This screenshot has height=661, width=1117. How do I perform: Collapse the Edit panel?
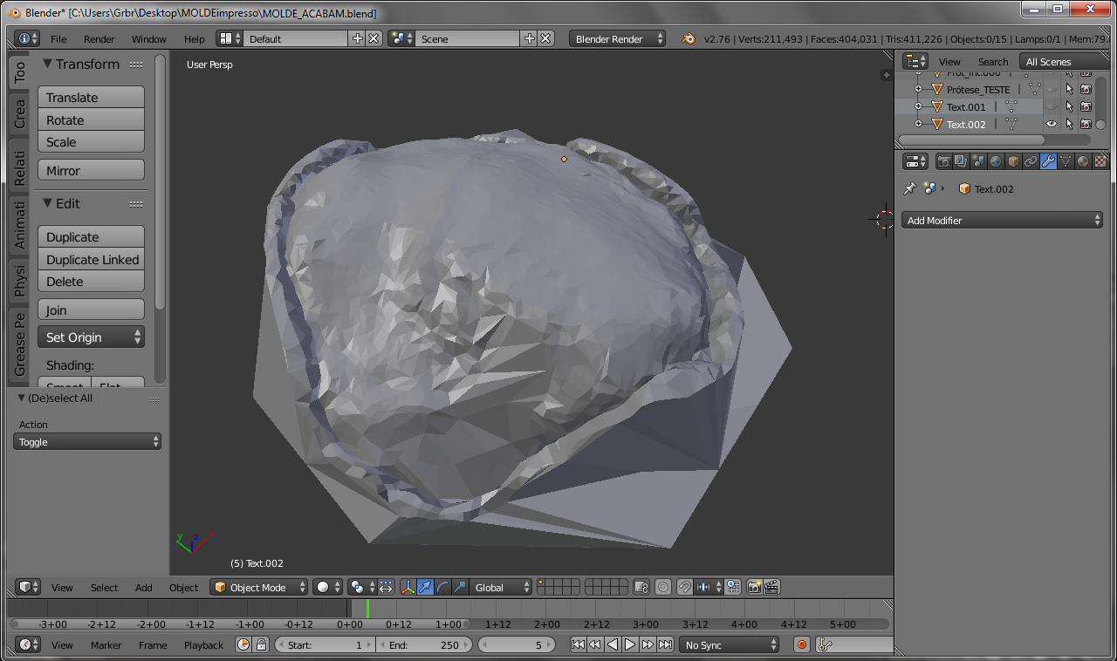coord(48,203)
